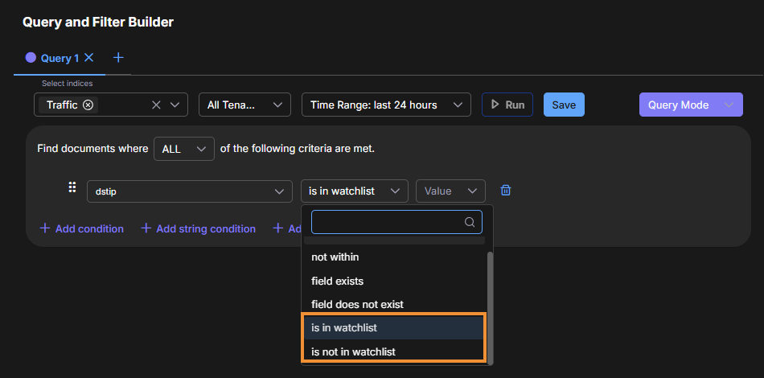Viewport: 764px width, 378px height.
Task: Delete the dstip condition row
Action: click(506, 191)
